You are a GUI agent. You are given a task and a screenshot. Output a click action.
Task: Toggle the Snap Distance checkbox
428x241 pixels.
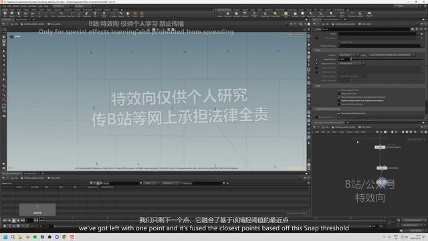(316, 60)
